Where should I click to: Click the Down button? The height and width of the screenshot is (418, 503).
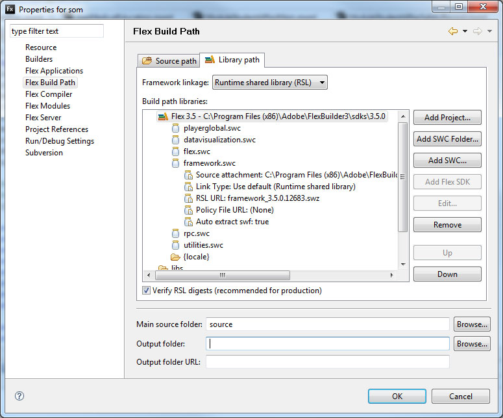click(x=447, y=274)
